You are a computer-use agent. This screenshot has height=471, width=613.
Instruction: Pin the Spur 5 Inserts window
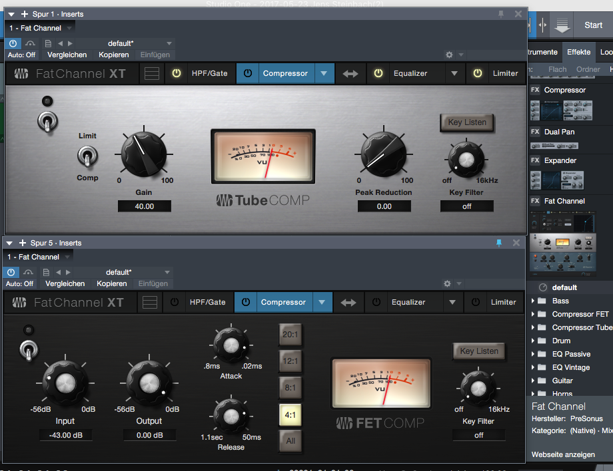click(x=499, y=243)
